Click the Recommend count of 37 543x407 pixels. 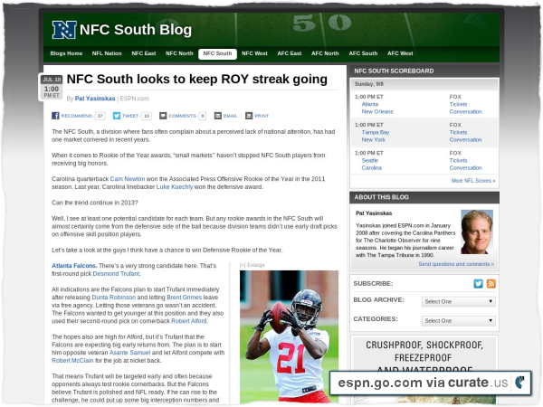(x=100, y=116)
